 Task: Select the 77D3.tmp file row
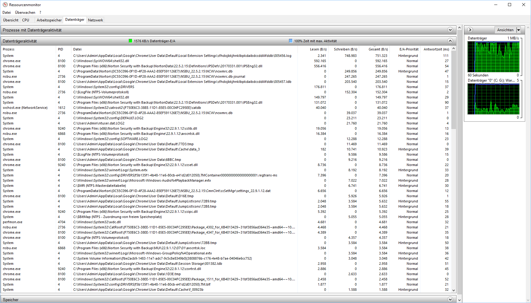(x=226, y=144)
